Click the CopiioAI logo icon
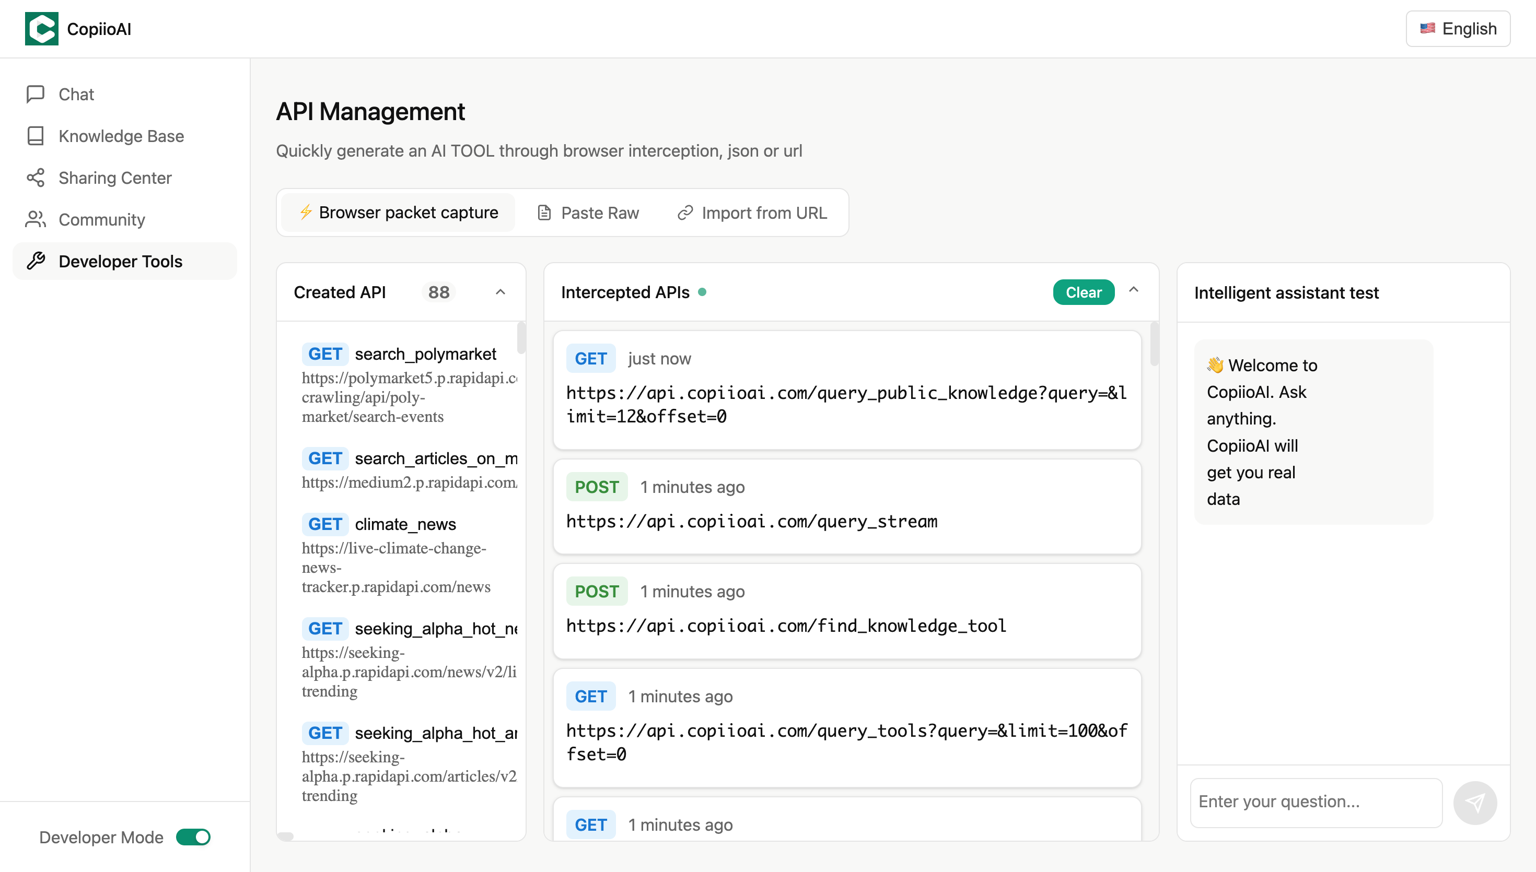The width and height of the screenshot is (1536, 872). [x=41, y=29]
